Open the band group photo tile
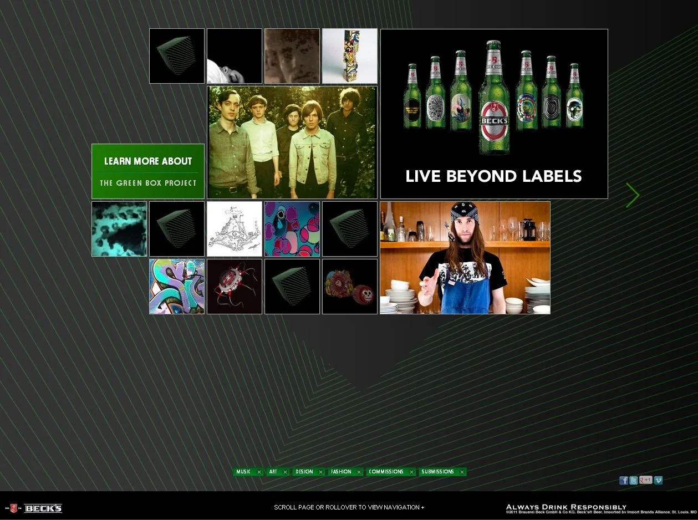The image size is (698, 520). 292,142
